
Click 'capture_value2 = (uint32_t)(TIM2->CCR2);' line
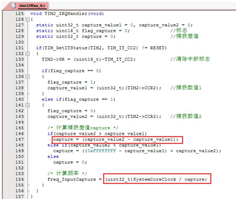[x=104, y=117]
